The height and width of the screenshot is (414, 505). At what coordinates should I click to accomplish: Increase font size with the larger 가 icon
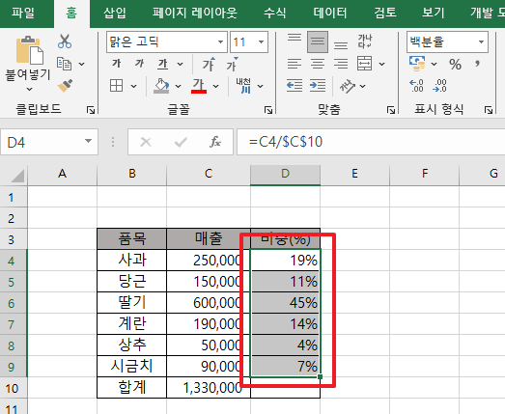tap(209, 64)
